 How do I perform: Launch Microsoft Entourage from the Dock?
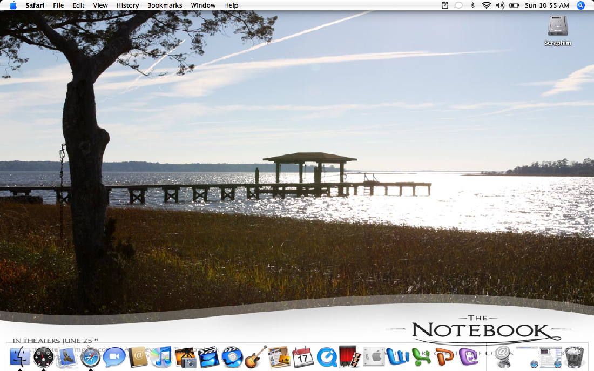(469, 357)
